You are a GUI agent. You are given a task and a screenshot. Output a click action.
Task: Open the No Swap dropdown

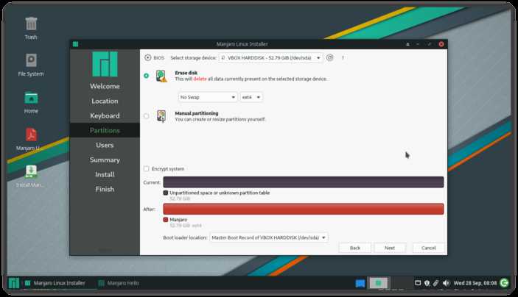(208, 97)
